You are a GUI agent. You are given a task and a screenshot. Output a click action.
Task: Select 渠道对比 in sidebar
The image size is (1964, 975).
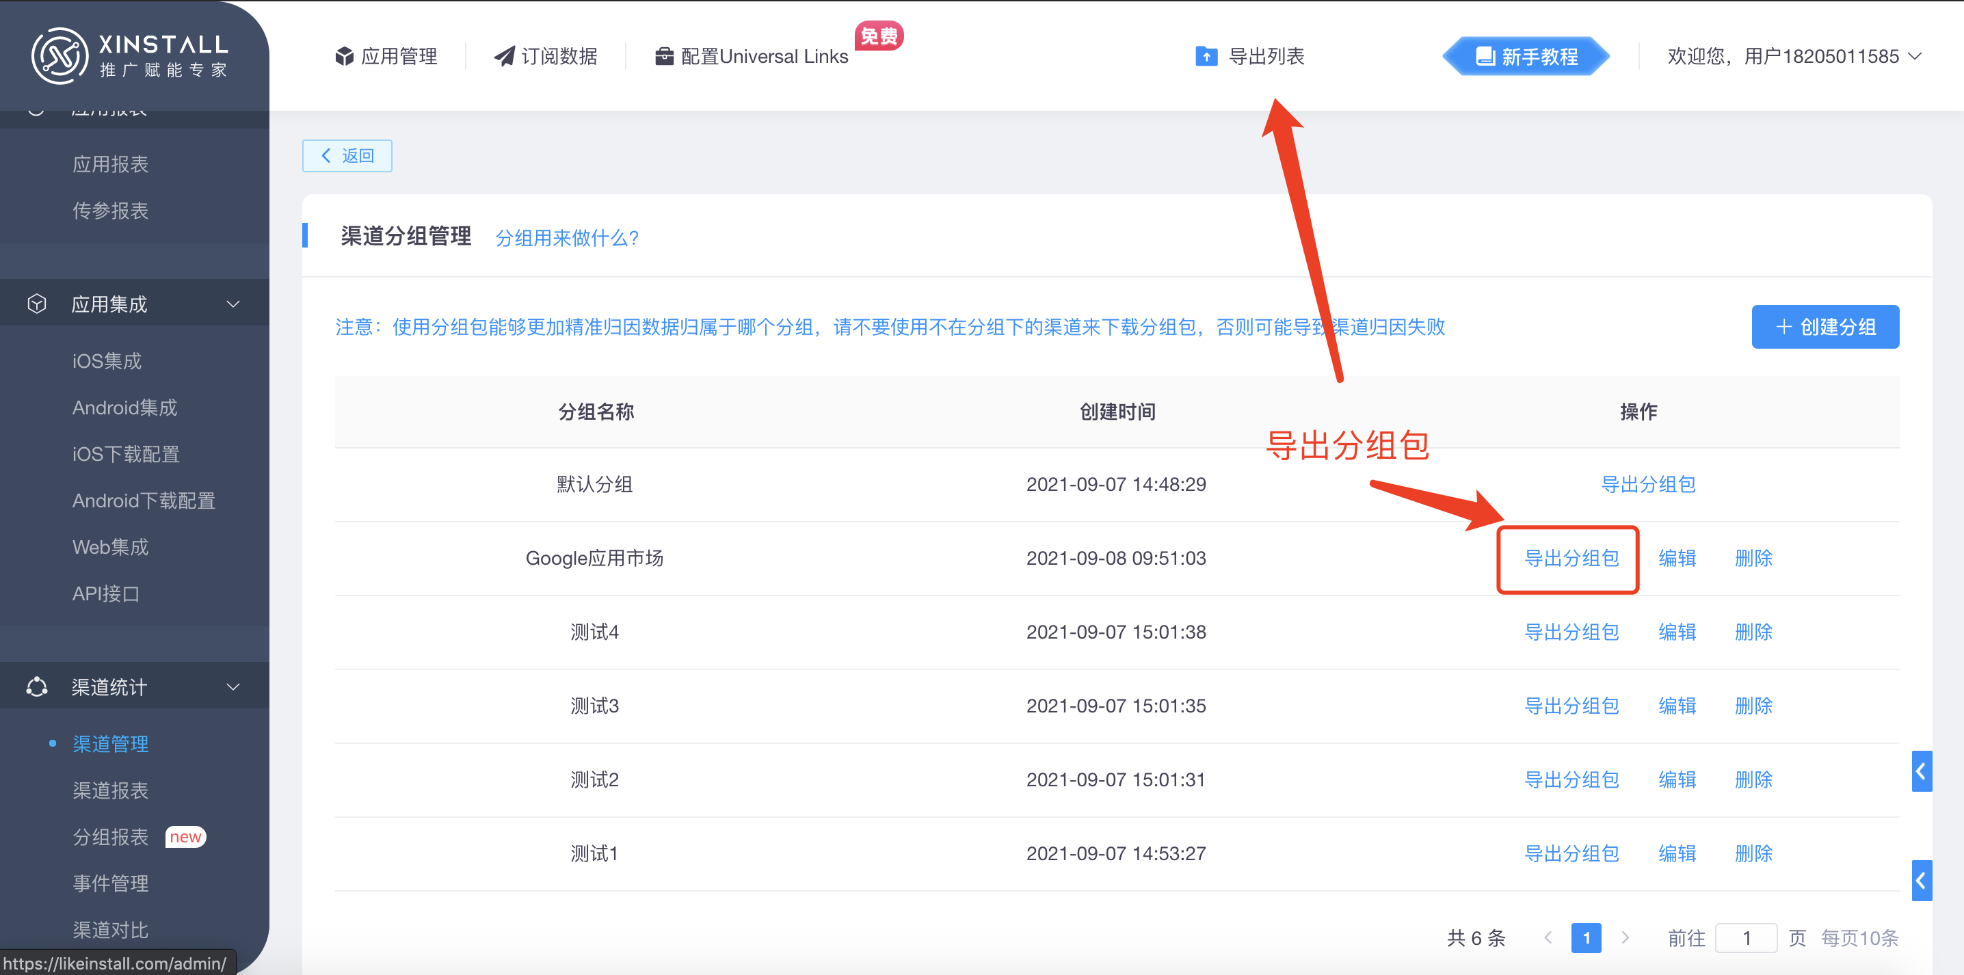[x=111, y=929]
